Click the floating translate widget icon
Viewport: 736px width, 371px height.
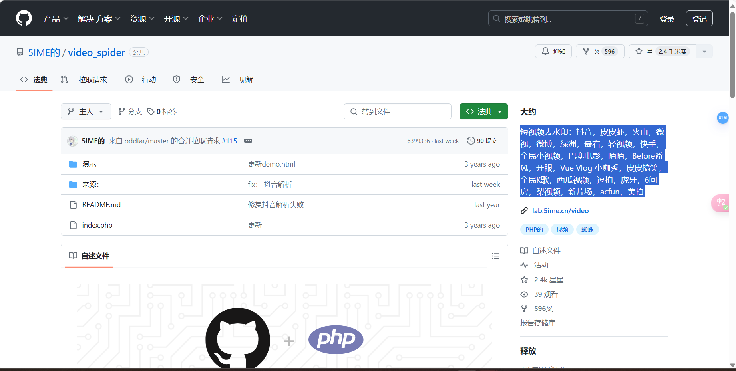coord(721,203)
